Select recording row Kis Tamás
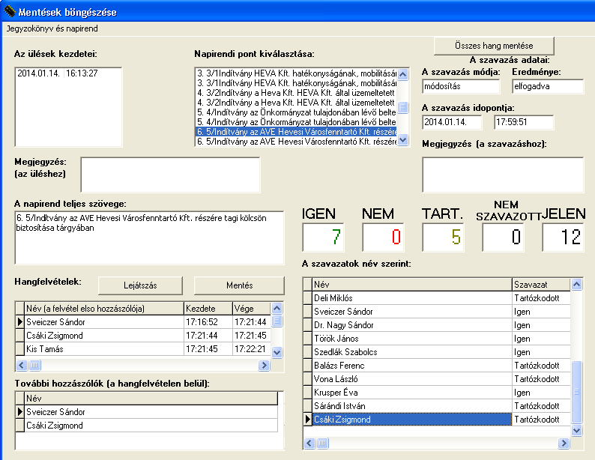The image size is (595, 460). point(143,349)
